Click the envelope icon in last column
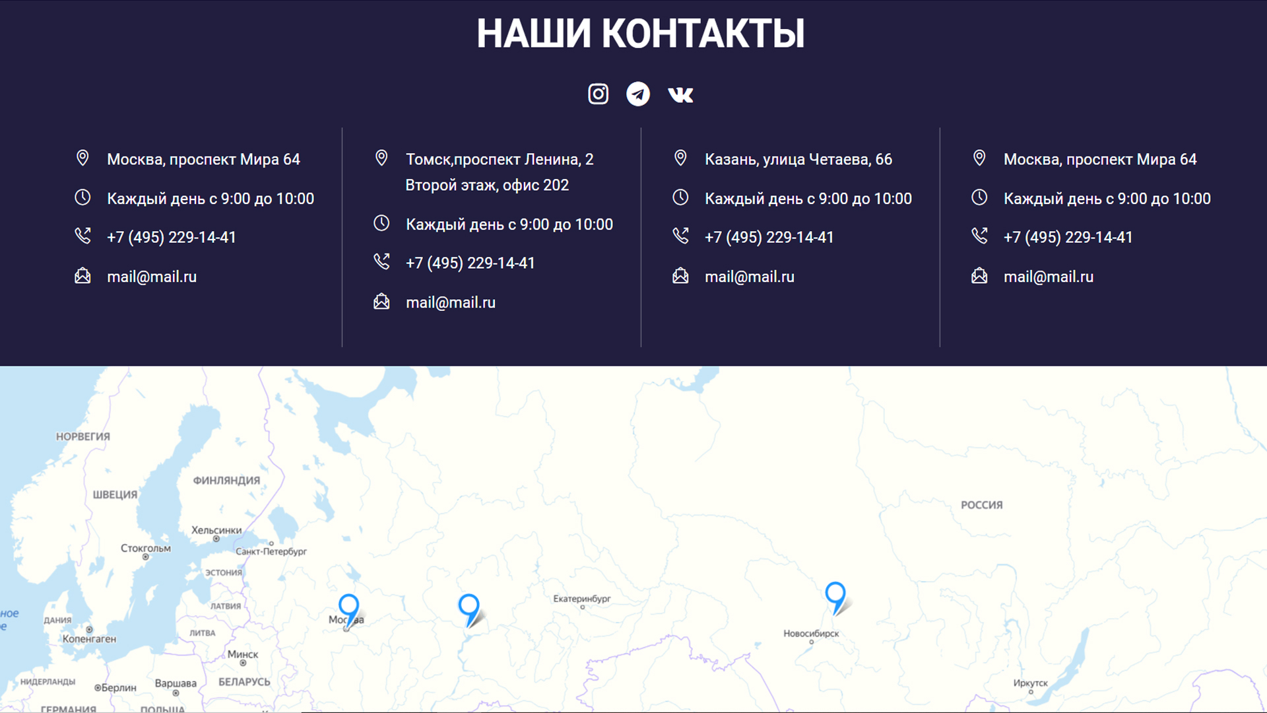This screenshot has height=713, width=1267. tap(979, 276)
